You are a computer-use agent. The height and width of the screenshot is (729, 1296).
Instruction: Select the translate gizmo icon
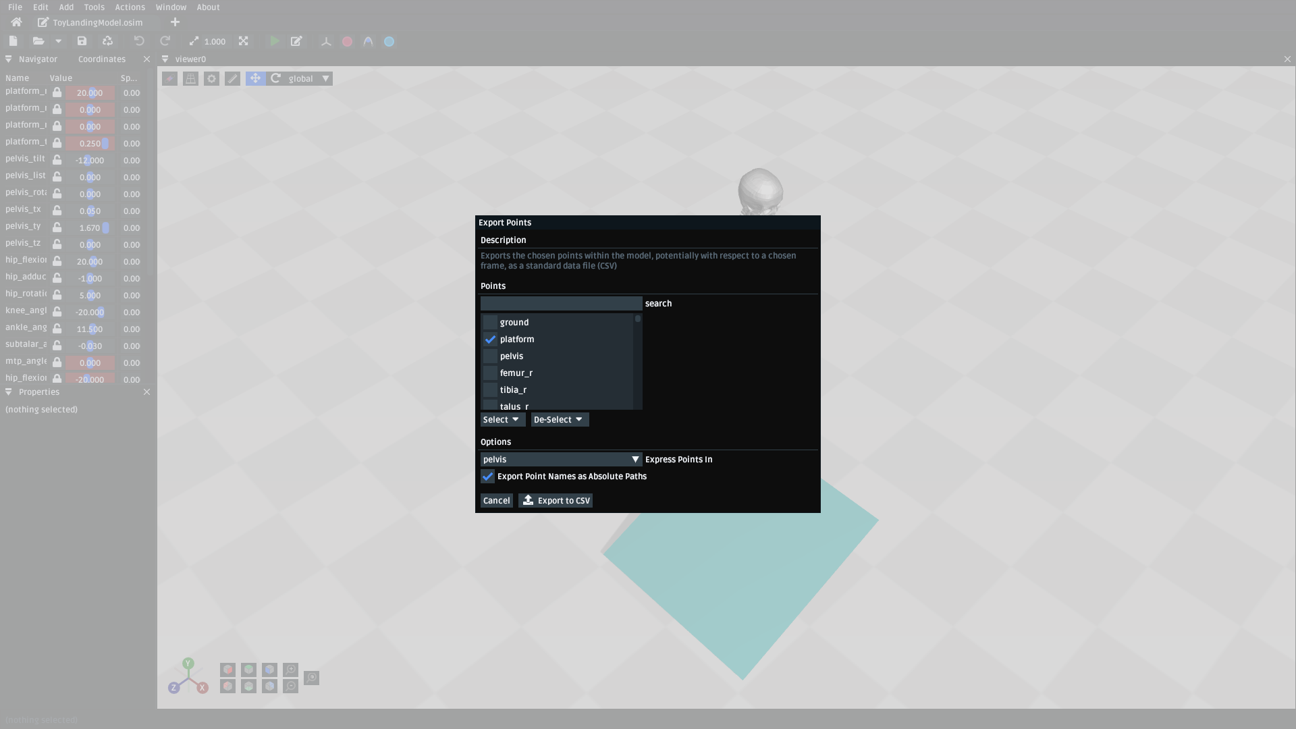click(255, 79)
